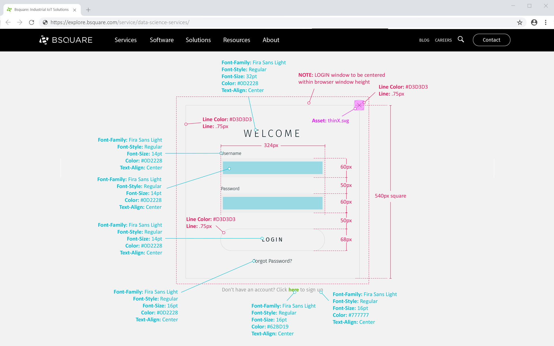Close login window with thin X icon
The height and width of the screenshot is (346, 554).
(359, 105)
